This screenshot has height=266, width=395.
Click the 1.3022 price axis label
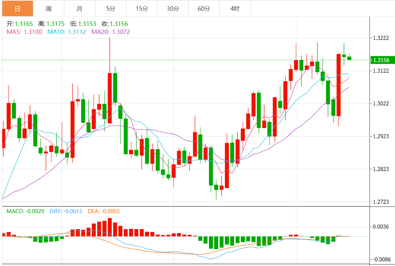coord(381,104)
